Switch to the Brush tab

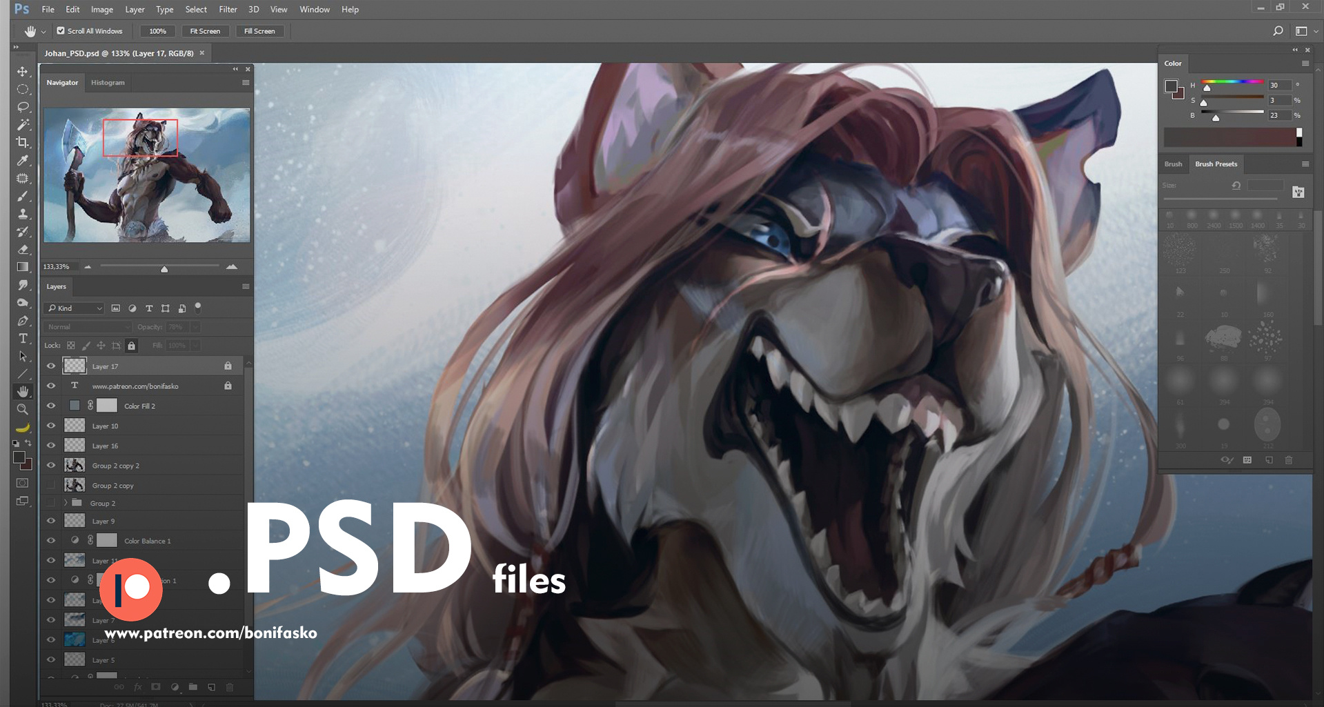pyautogui.click(x=1174, y=164)
